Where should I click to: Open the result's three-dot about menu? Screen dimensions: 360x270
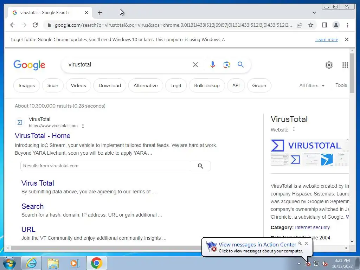(83, 126)
